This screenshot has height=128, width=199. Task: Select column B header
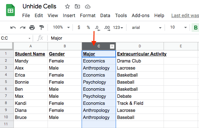(65, 46)
